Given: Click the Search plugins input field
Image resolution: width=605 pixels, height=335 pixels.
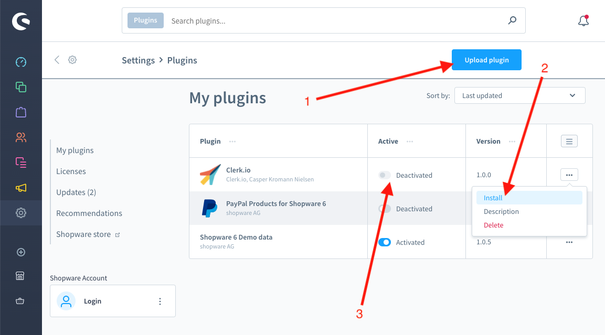Looking at the screenshot, I should point(336,21).
